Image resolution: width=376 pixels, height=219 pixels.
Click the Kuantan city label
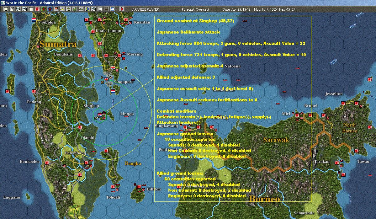[142, 22]
